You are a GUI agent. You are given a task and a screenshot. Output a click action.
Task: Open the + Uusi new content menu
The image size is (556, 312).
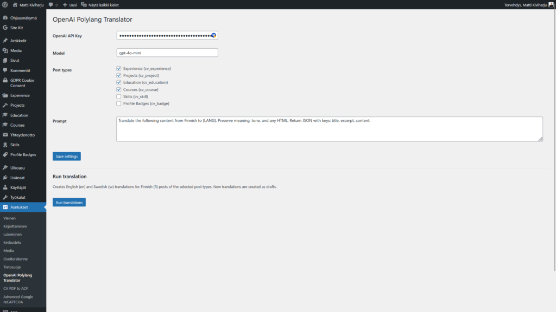pyautogui.click(x=69, y=4)
